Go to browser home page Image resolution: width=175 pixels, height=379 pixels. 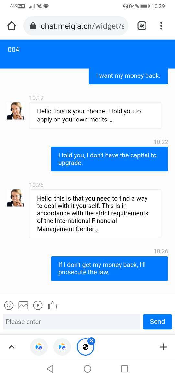pyautogui.click(x=12, y=26)
